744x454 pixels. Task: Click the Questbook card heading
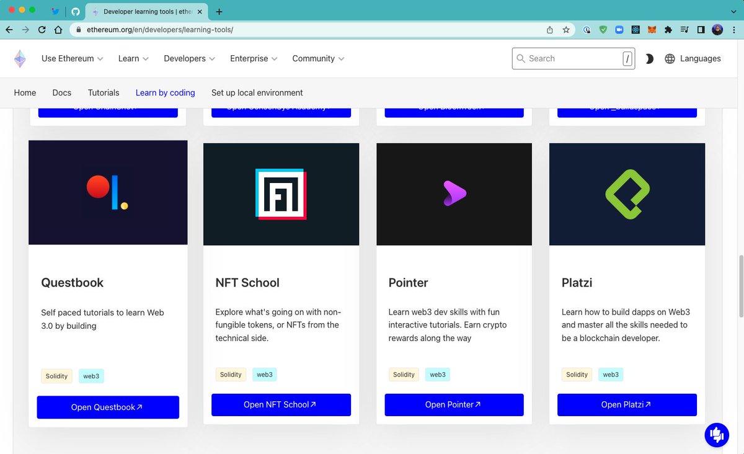tap(72, 283)
